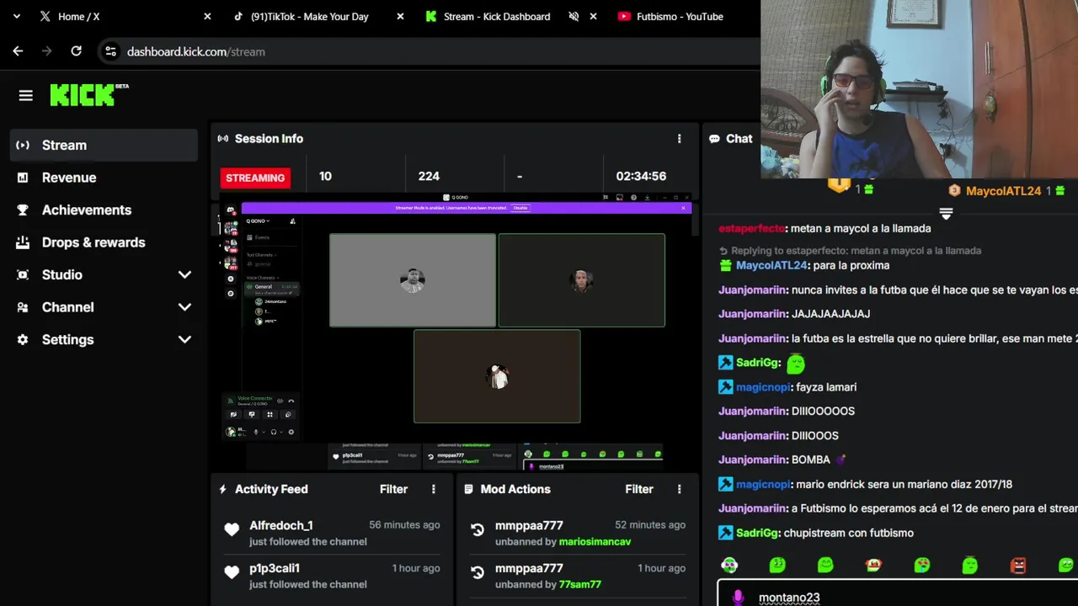This screenshot has height=606, width=1078.
Task: Click browser back arrow
Action: 18,51
